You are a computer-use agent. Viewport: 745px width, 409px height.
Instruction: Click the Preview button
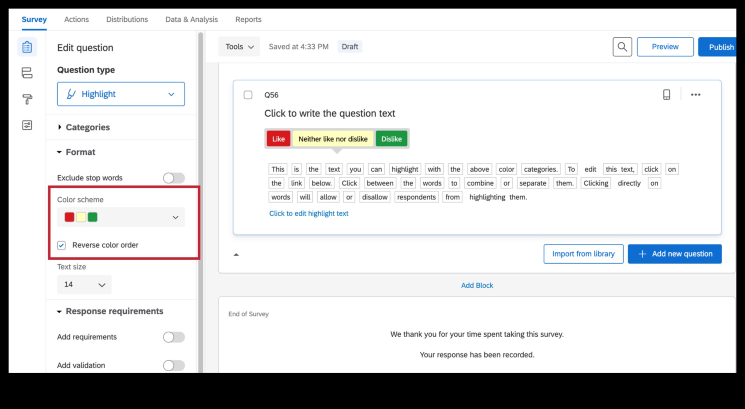pos(665,47)
